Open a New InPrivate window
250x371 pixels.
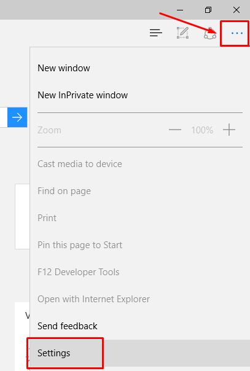tap(83, 95)
